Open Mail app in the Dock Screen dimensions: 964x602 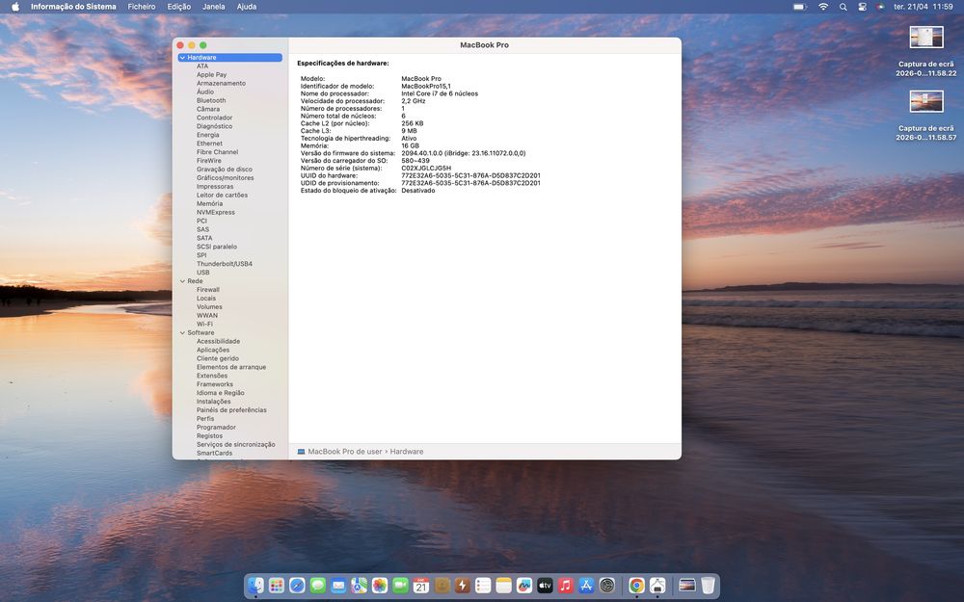(338, 586)
